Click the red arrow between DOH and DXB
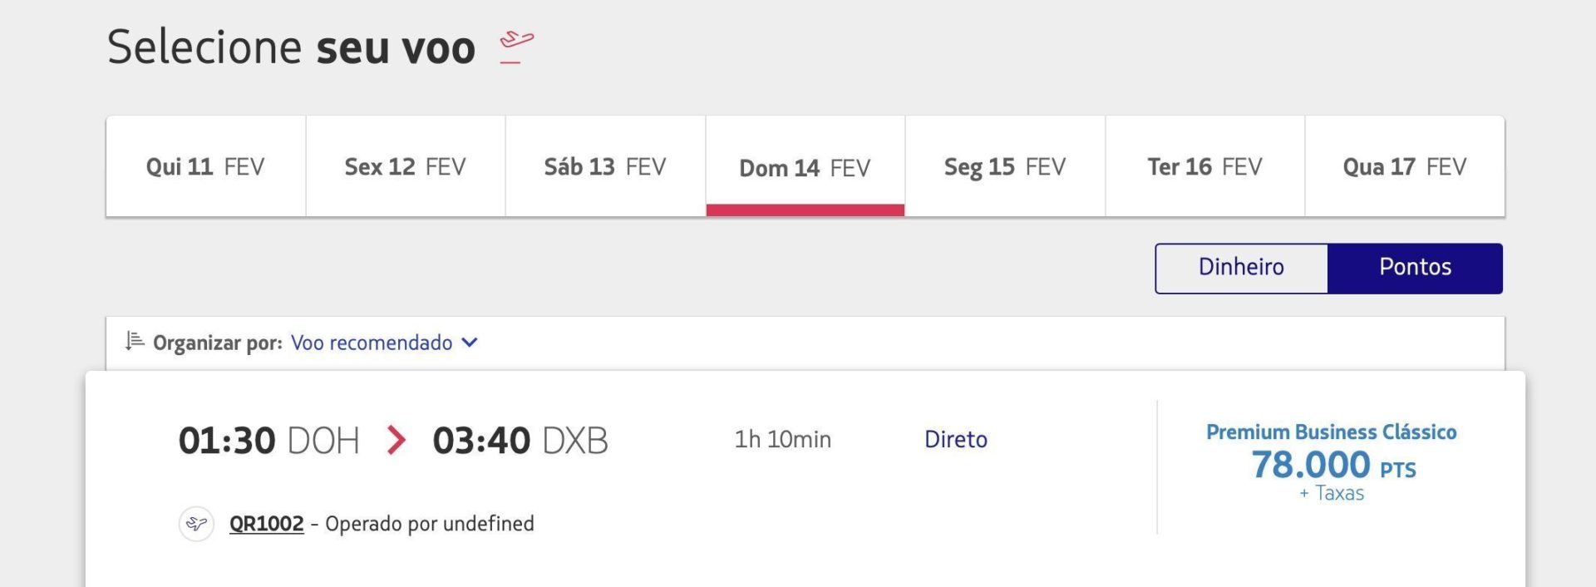 coord(397,440)
